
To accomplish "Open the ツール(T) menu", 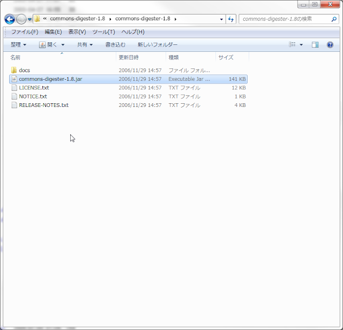I will tap(103, 32).
